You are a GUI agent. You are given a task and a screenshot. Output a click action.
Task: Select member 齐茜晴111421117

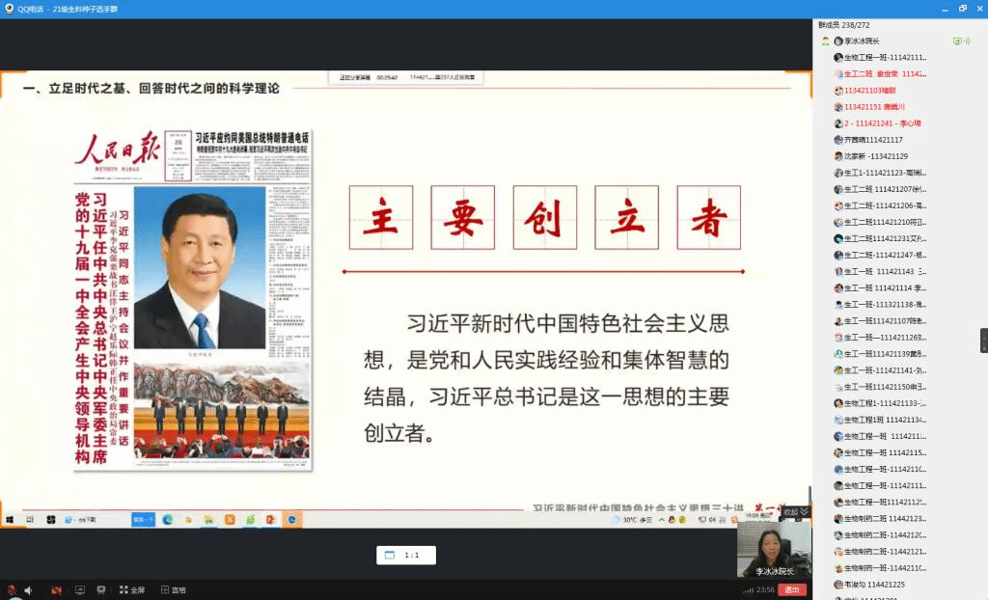click(x=873, y=140)
